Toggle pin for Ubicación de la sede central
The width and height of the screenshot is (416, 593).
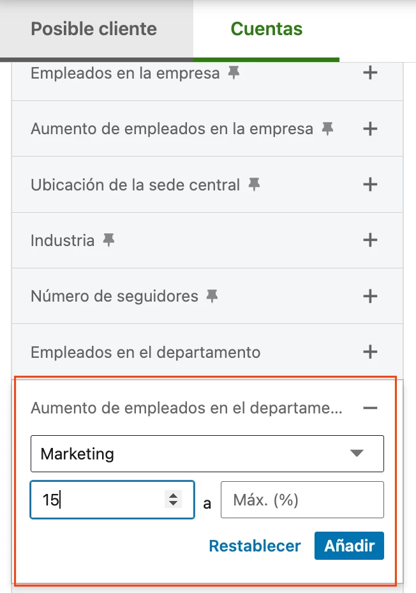coord(254,185)
